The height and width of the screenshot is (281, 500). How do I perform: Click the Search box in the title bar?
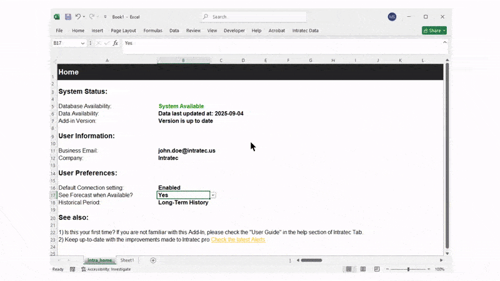(254, 17)
